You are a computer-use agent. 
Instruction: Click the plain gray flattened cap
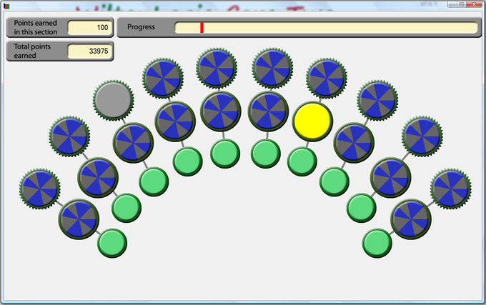click(x=113, y=99)
